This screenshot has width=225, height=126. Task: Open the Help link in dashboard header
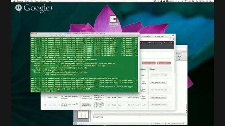[x=161, y=43]
